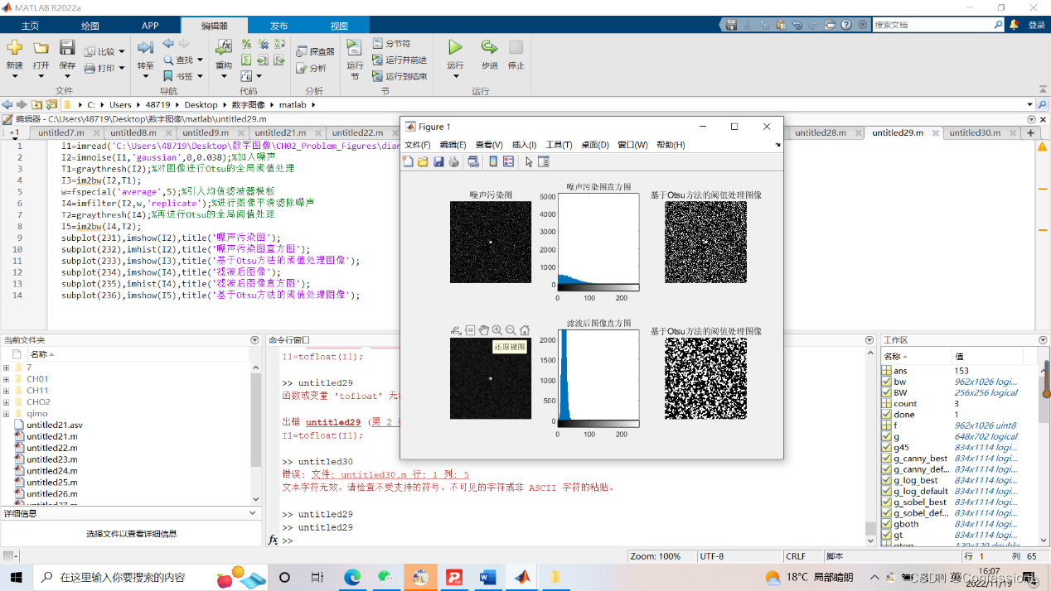Open the Bookmark (书签) dropdown
The height and width of the screenshot is (591, 1051).
click(x=200, y=76)
